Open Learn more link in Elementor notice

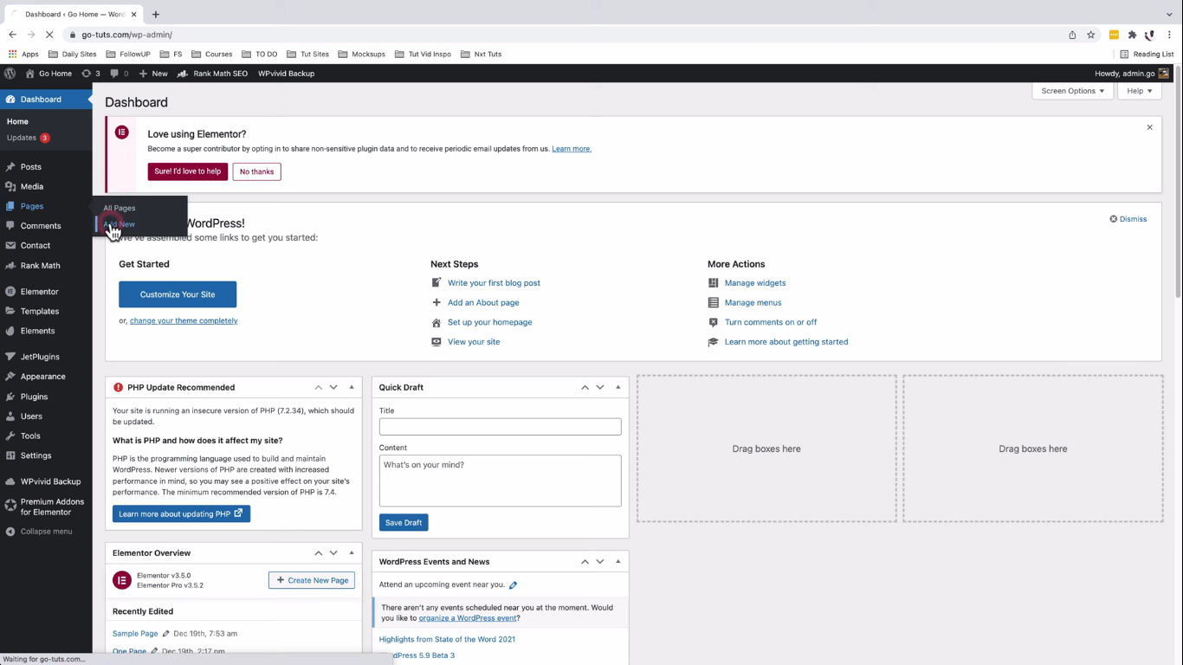click(x=572, y=149)
